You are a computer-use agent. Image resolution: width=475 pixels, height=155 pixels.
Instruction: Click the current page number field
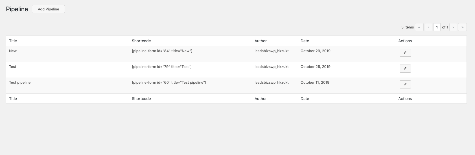437,27
